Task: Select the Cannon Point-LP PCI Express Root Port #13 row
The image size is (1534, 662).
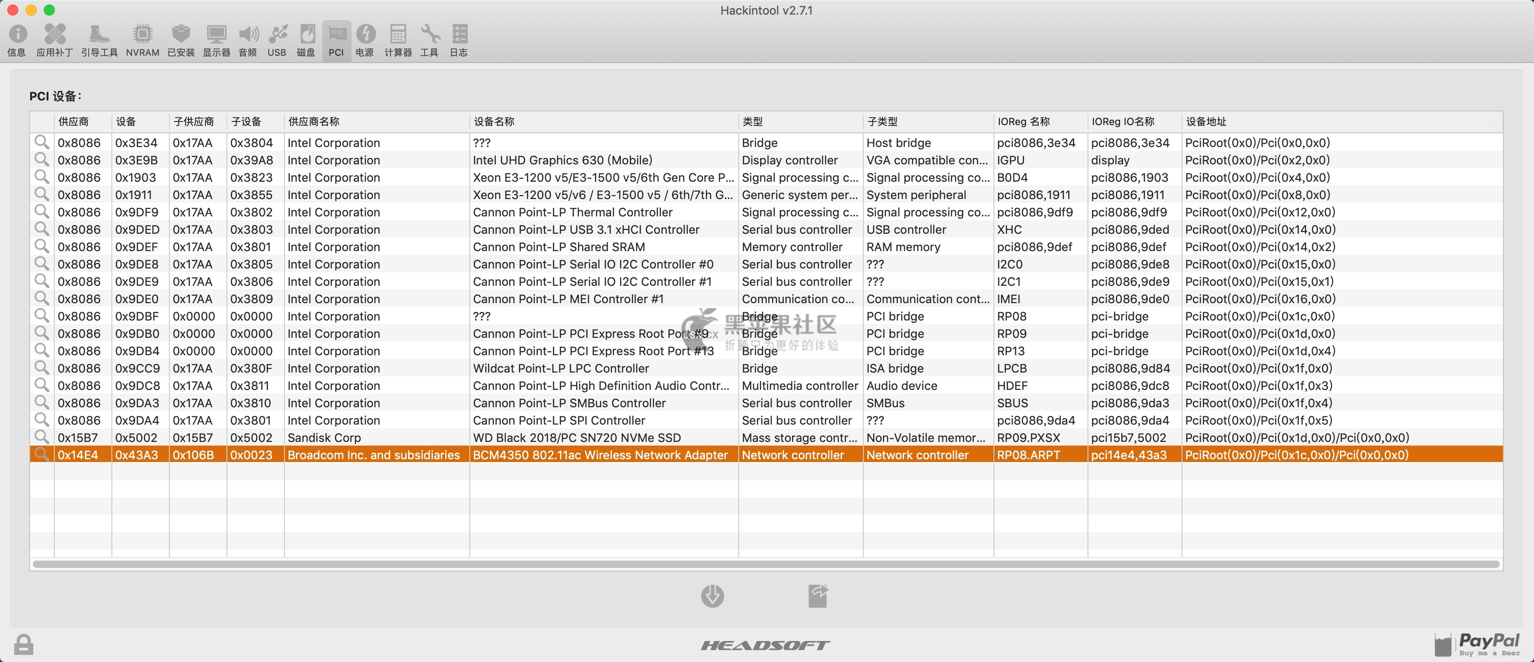Action: 767,351
